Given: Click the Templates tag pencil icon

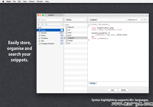Looking at the screenshot, I should 39,38.
